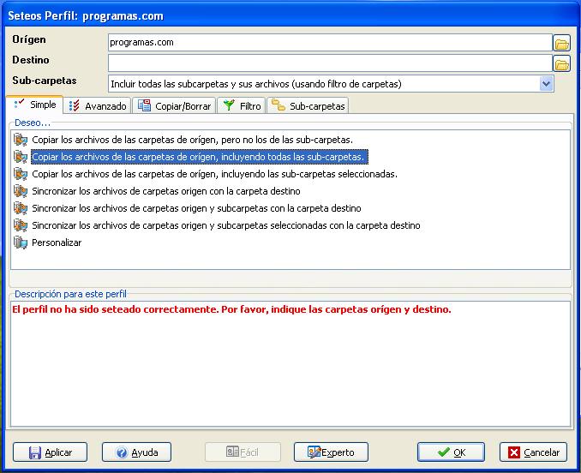
Task: Click the Orígen input field
Action: (x=330, y=43)
